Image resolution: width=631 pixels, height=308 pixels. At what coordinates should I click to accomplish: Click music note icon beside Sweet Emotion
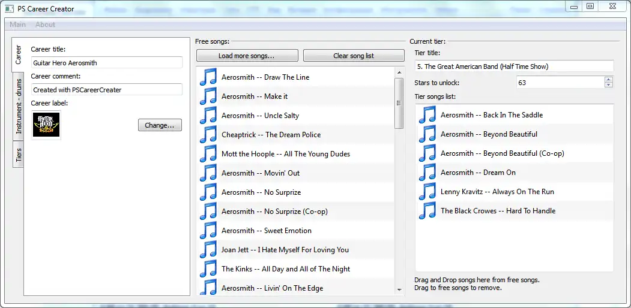click(208, 231)
